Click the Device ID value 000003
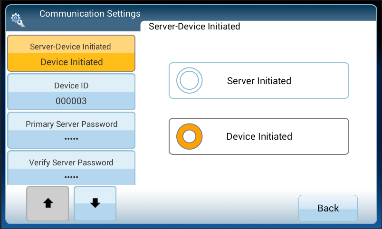This screenshot has width=382, height=229. click(71, 101)
